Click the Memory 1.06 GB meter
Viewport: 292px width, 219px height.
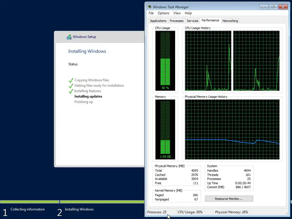[165, 129]
